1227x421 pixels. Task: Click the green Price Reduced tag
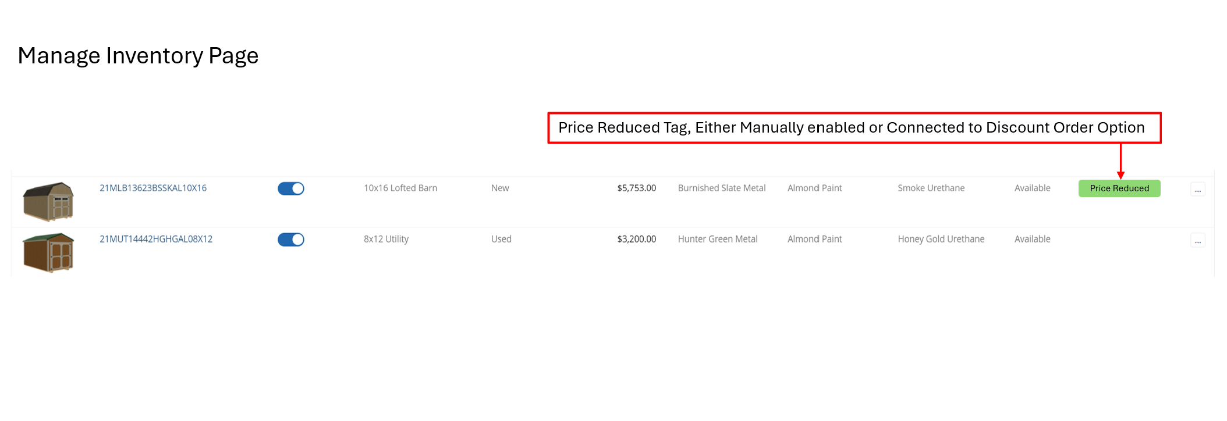pyautogui.click(x=1119, y=188)
